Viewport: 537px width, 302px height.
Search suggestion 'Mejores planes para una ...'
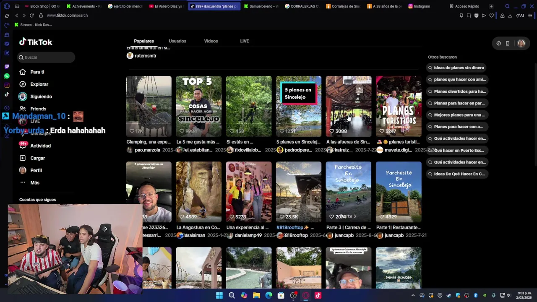click(456, 115)
